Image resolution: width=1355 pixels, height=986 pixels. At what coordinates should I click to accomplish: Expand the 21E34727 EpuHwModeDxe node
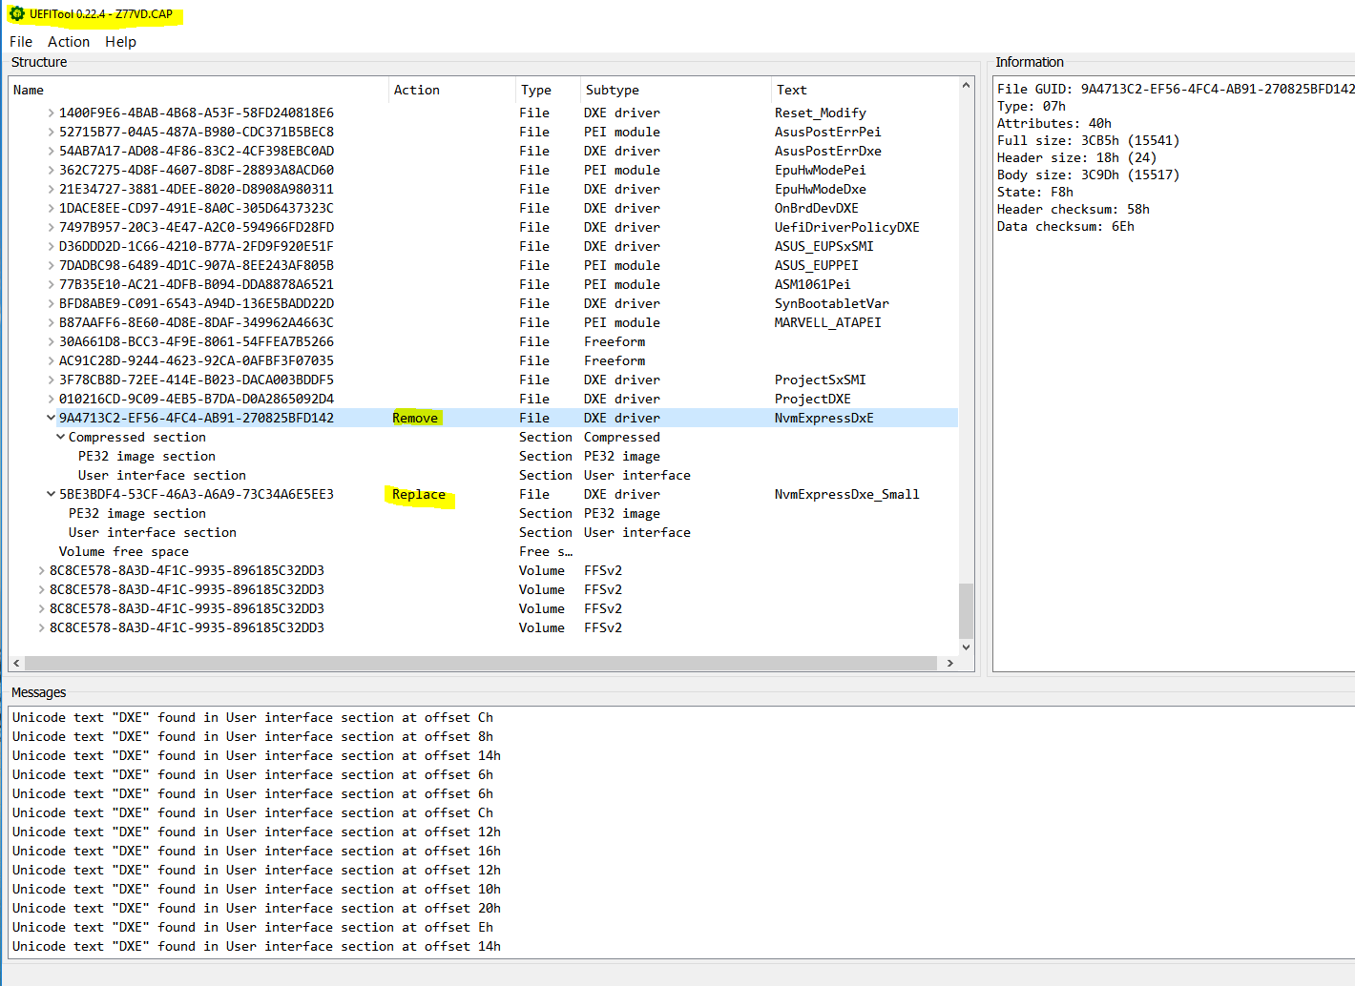(51, 189)
